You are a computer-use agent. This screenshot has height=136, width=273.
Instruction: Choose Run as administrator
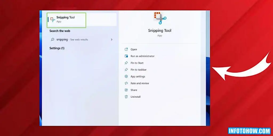pyautogui.click(x=142, y=56)
